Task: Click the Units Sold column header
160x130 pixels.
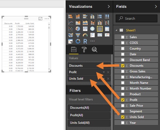Action: point(30,23)
